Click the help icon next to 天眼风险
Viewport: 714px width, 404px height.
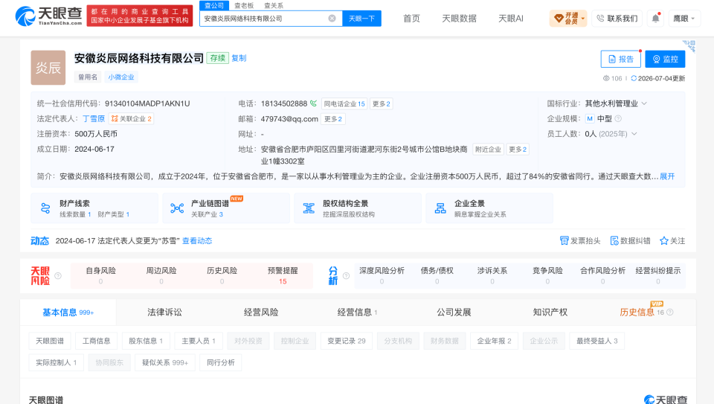(x=58, y=275)
